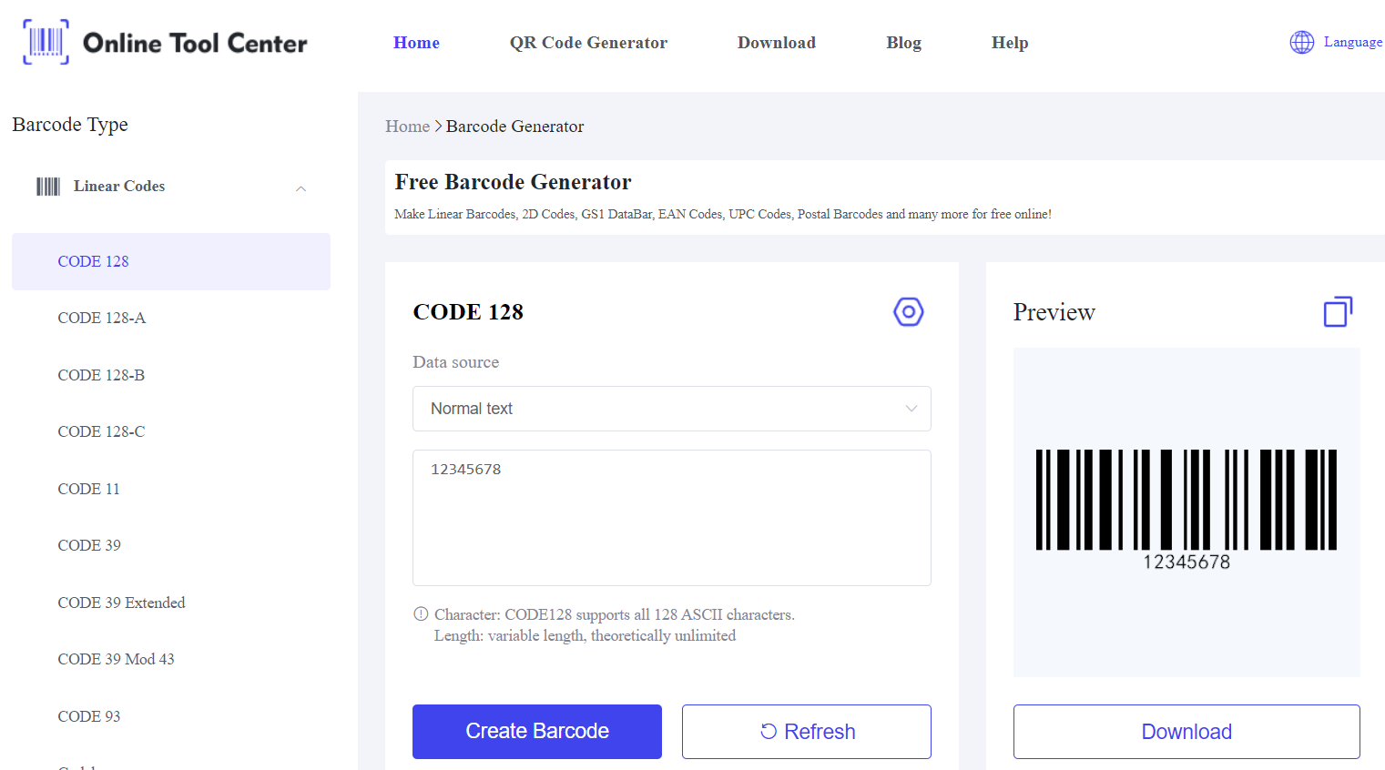The width and height of the screenshot is (1385, 770).
Task: Click the info icon next to Character
Action: click(421, 614)
